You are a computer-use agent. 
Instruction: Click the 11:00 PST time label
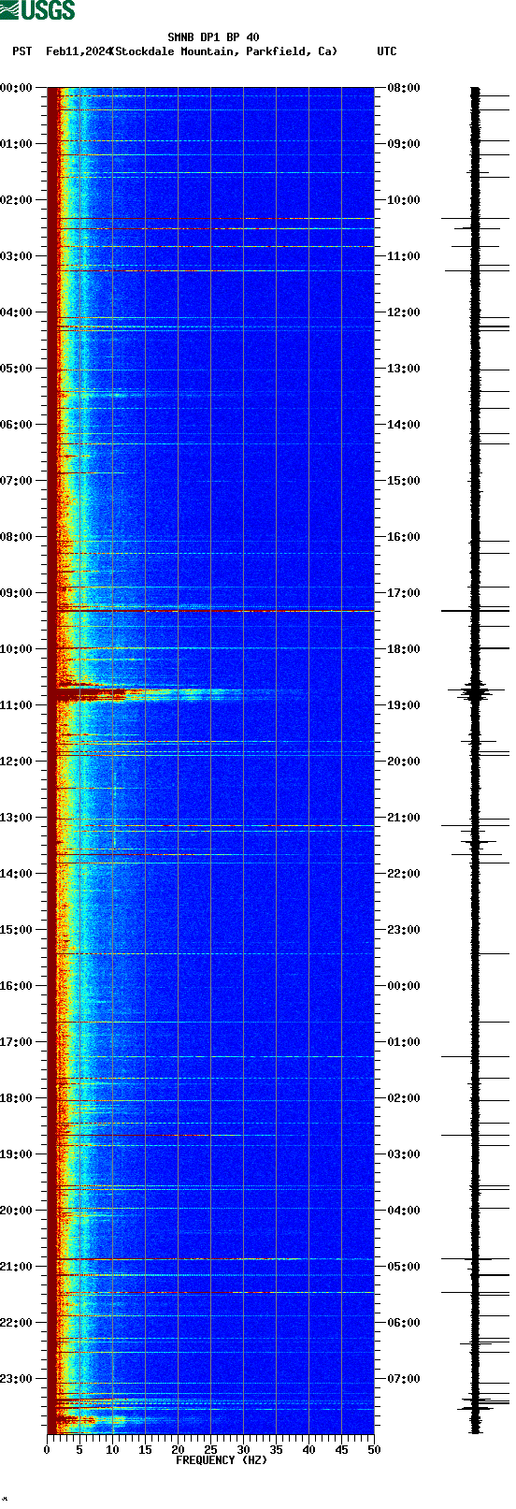pyautogui.click(x=17, y=705)
